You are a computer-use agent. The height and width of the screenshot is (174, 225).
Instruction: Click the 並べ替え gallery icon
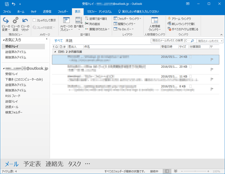[x=79, y=20]
